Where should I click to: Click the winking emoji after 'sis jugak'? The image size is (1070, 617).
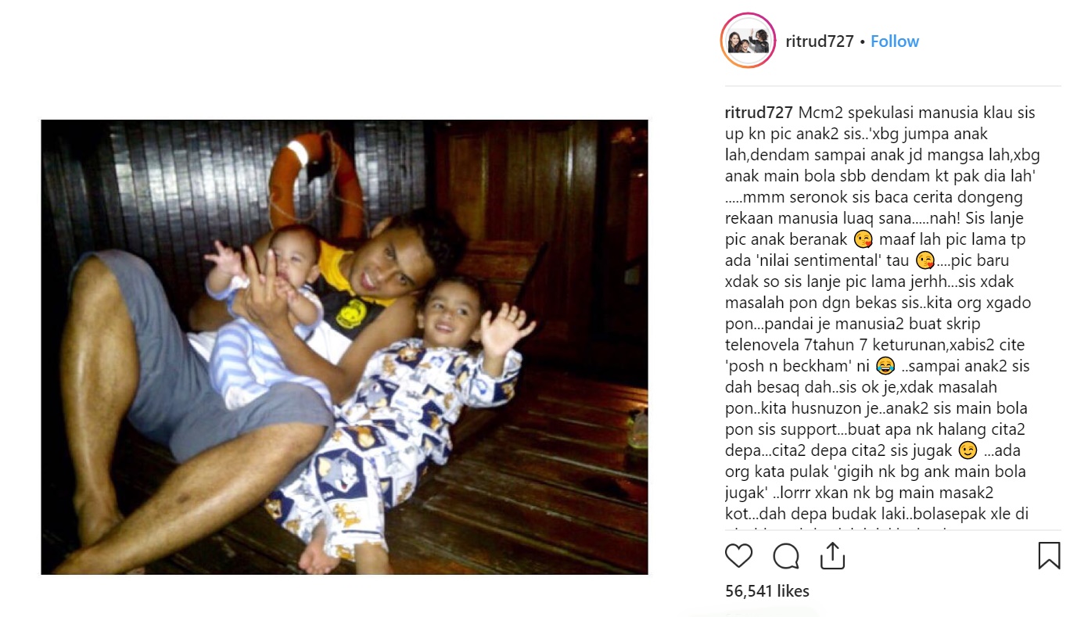pos(968,451)
